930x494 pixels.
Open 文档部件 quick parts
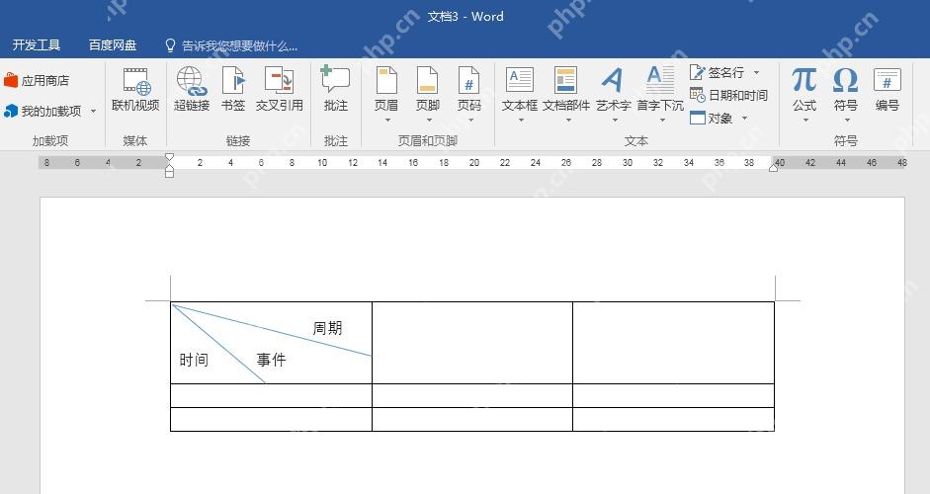(566, 88)
